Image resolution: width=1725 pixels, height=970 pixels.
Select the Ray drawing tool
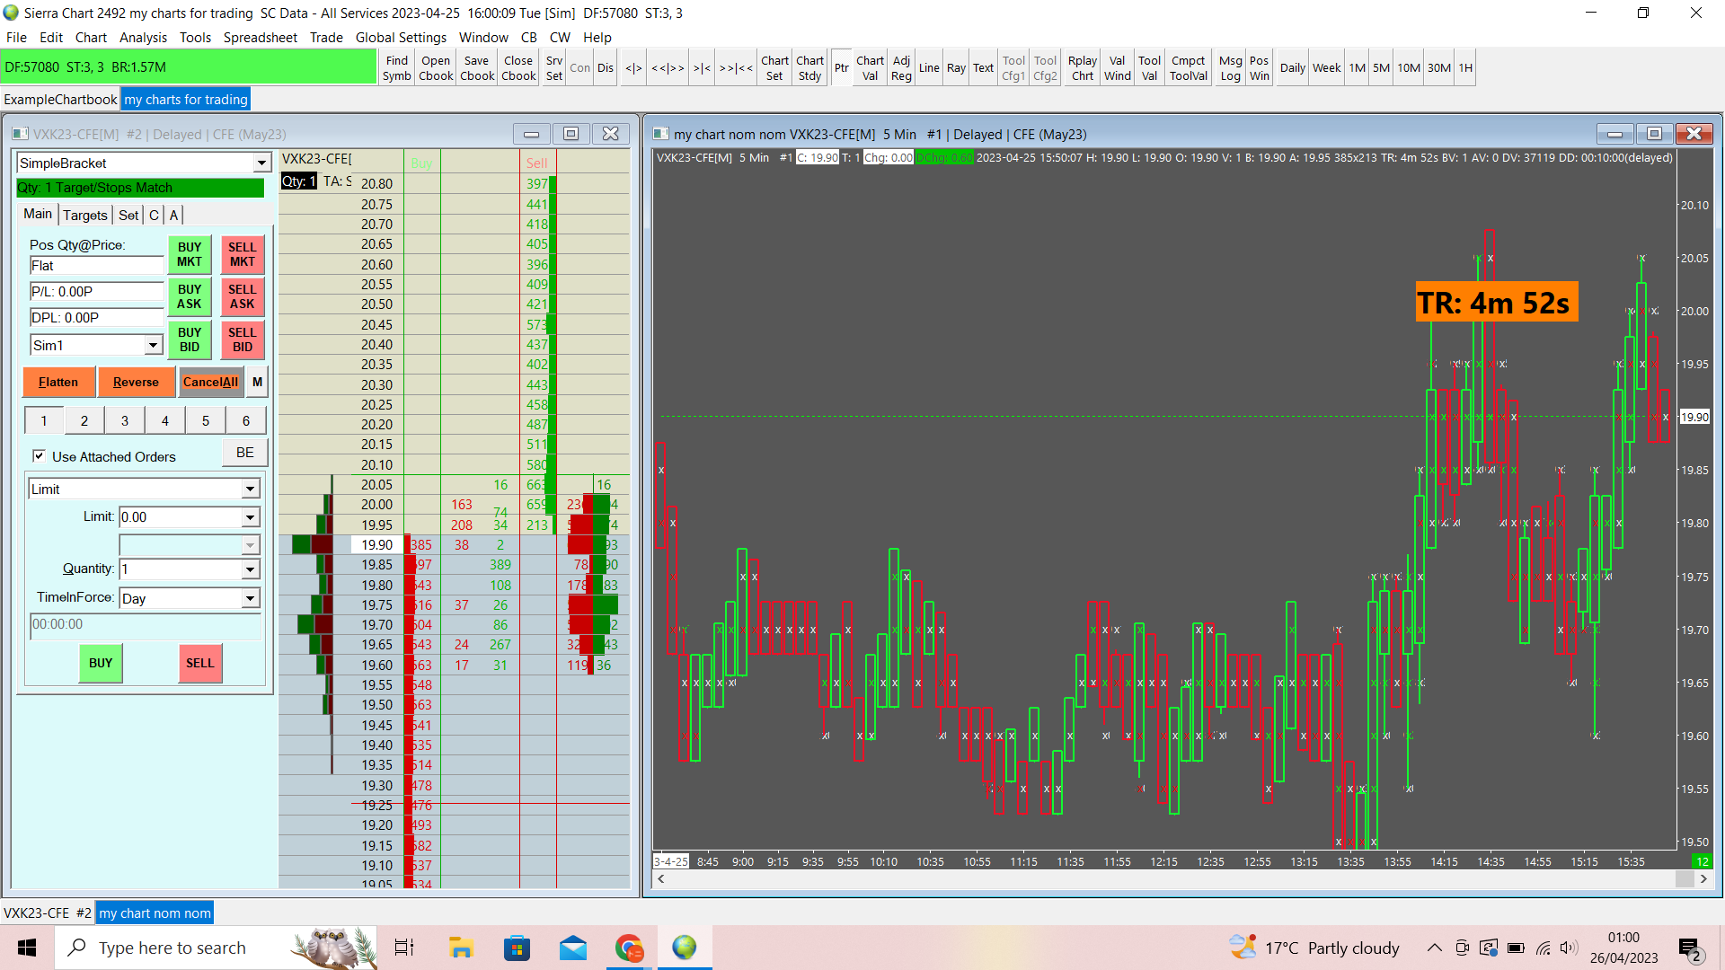pyautogui.click(x=956, y=68)
